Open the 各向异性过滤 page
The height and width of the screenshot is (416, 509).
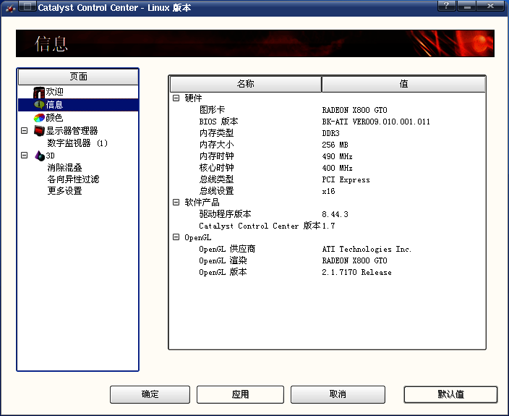pos(73,179)
